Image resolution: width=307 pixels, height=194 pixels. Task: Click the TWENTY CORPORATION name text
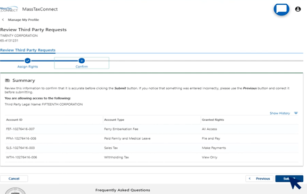pyautogui.click(x=19, y=36)
